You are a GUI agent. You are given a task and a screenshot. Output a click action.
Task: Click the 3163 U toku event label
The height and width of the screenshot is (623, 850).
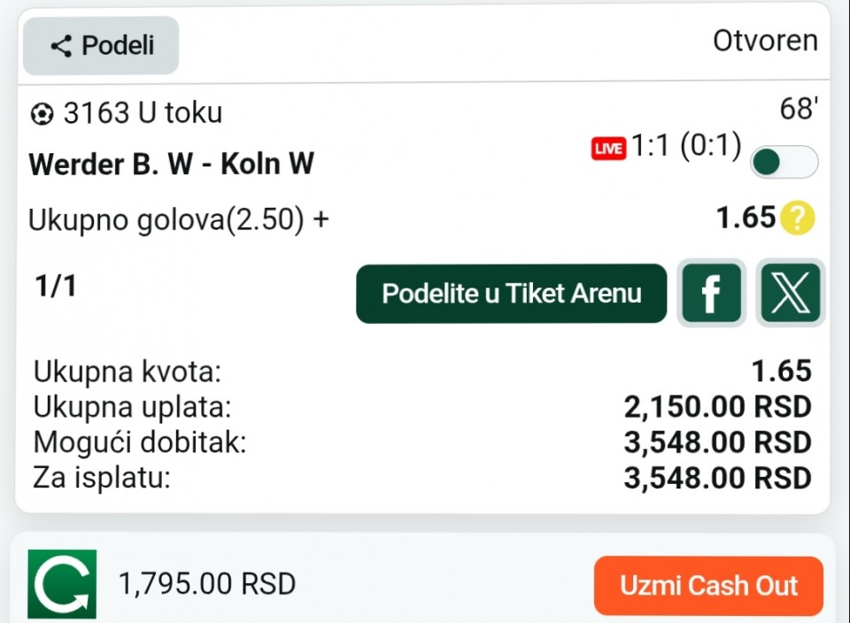pyautogui.click(x=143, y=113)
